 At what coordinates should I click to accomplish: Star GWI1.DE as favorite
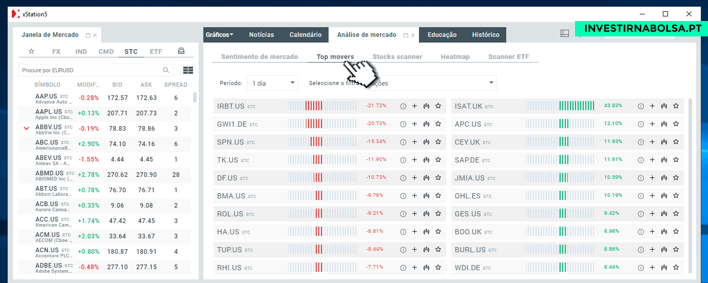(x=438, y=124)
